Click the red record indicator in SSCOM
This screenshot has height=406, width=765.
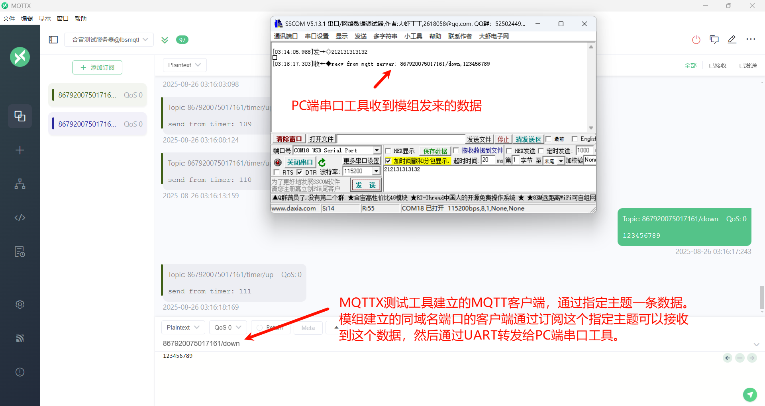pos(278,162)
